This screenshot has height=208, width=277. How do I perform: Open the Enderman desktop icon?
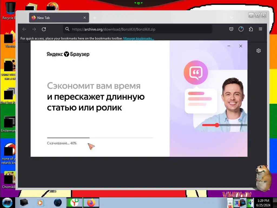pyautogui.click(x=8, y=124)
